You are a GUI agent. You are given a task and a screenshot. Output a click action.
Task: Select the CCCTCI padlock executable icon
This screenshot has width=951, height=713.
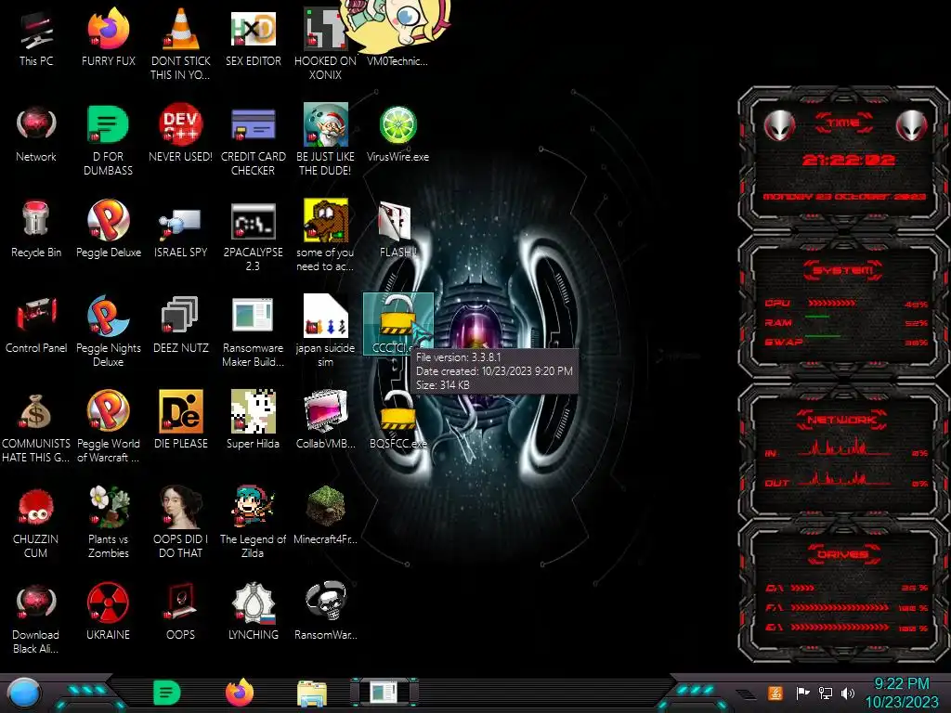[397, 324]
